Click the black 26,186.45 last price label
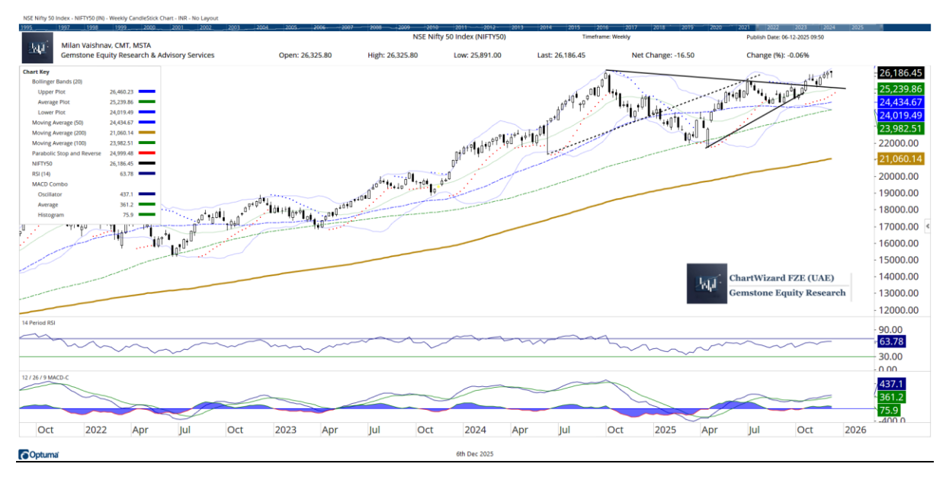Image resolution: width=946 pixels, height=480 pixels. tap(900, 73)
